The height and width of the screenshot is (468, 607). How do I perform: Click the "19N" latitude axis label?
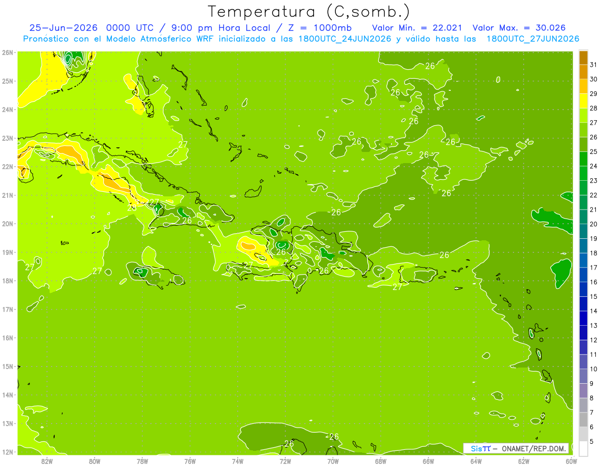tap(8, 252)
